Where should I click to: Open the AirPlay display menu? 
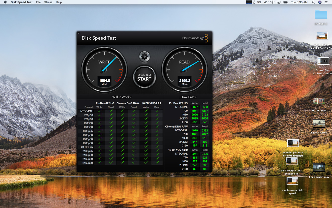(x=279, y=2)
